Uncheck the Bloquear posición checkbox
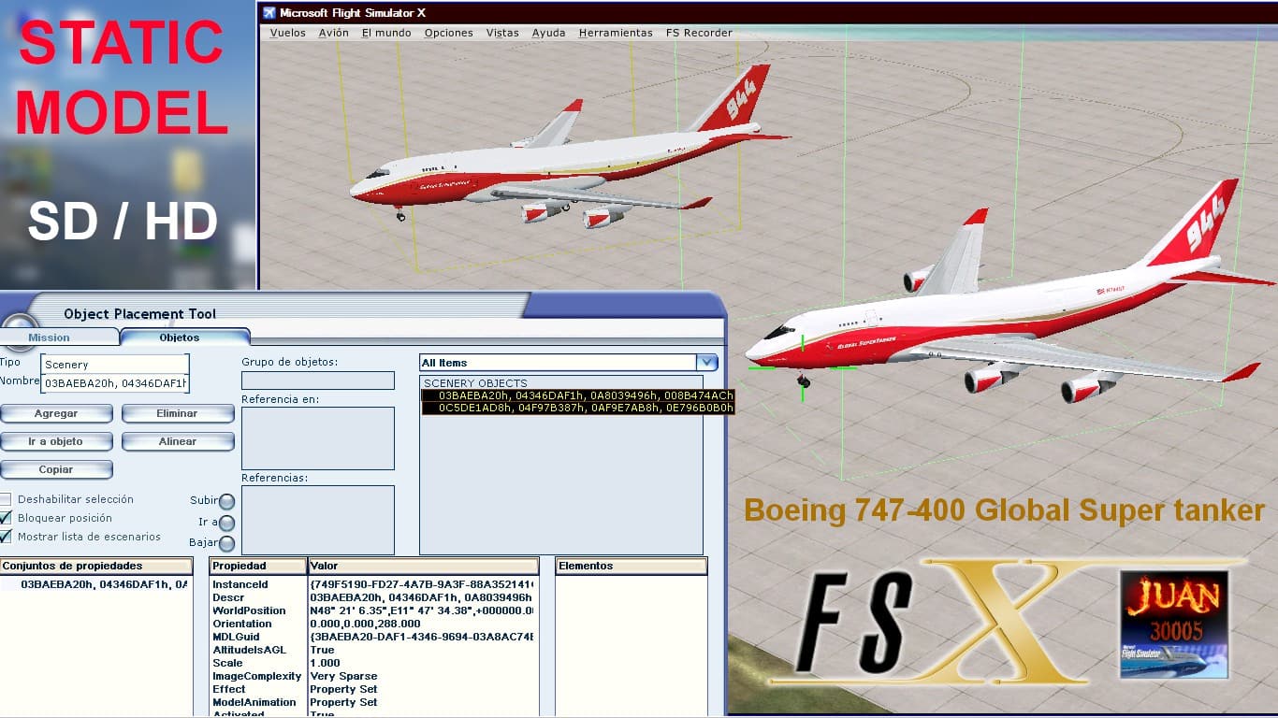The image size is (1278, 718). click(x=7, y=518)
